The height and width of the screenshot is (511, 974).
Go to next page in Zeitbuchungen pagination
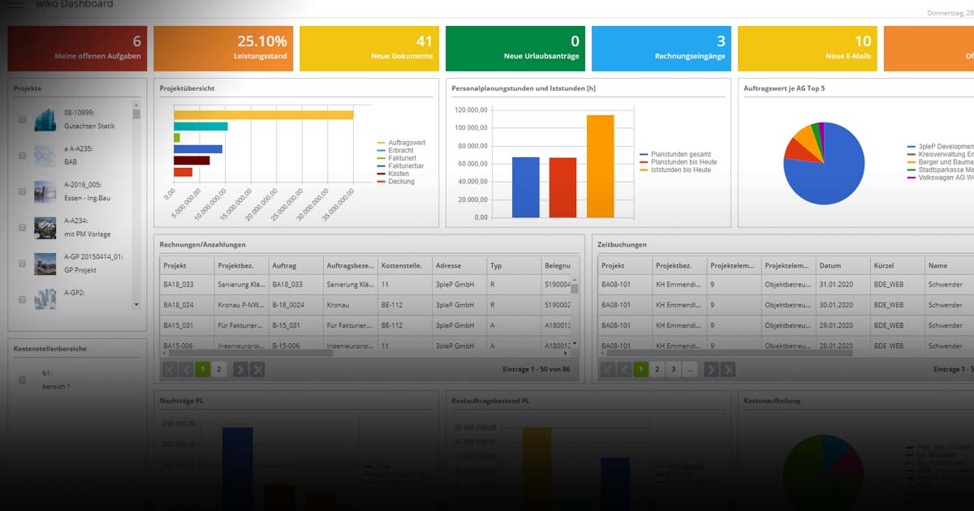pos(711,370)
